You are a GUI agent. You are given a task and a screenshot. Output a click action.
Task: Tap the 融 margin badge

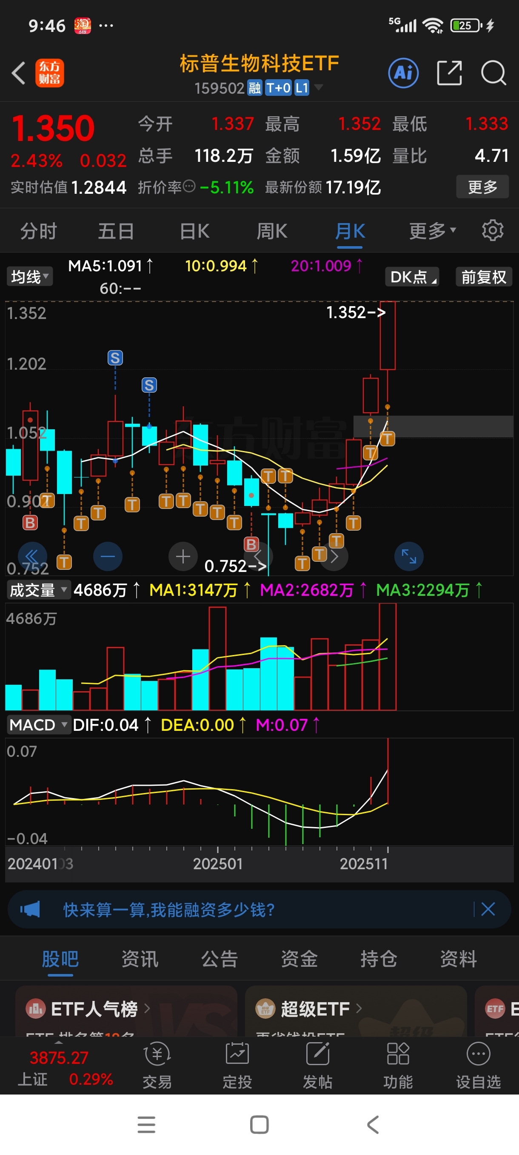(x=255, y=87)
